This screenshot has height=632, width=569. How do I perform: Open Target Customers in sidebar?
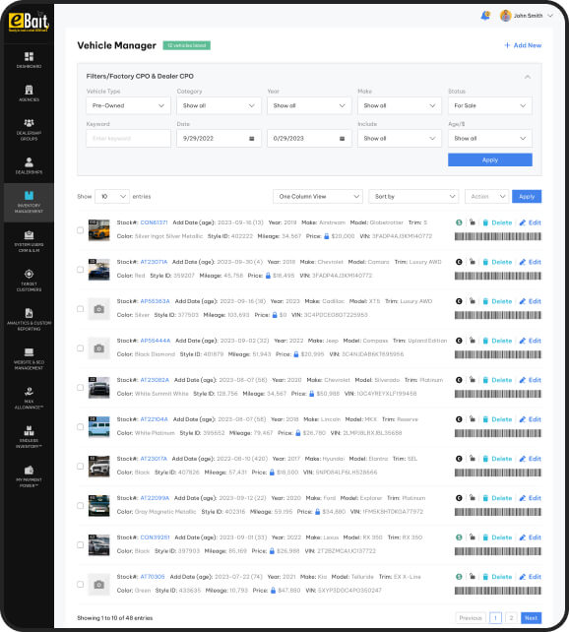tap(29, 281)
